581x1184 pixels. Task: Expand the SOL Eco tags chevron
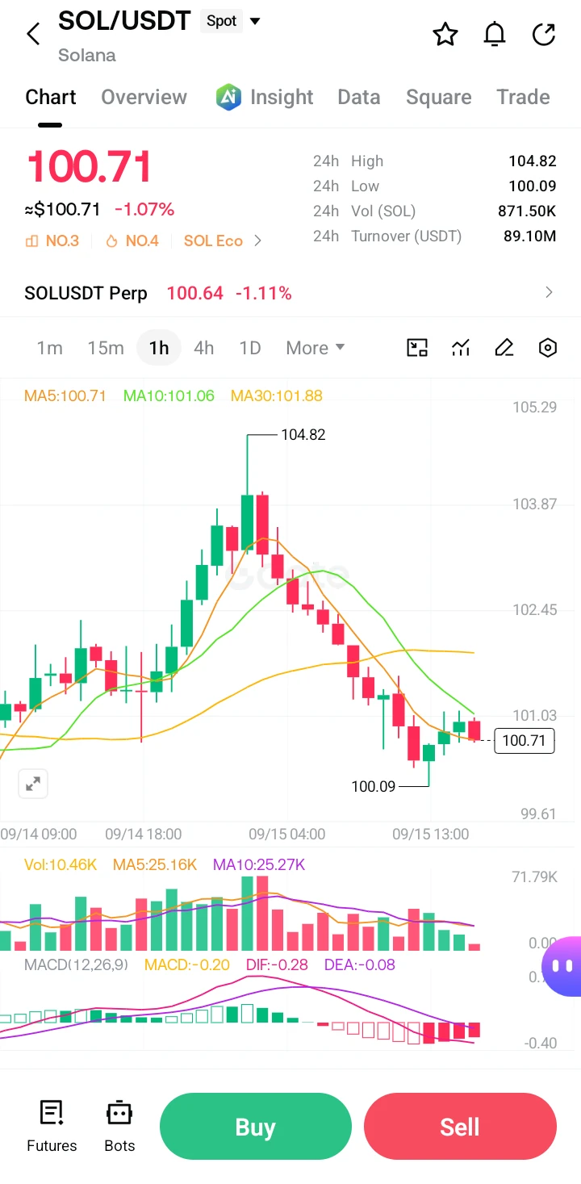(258, 241)
